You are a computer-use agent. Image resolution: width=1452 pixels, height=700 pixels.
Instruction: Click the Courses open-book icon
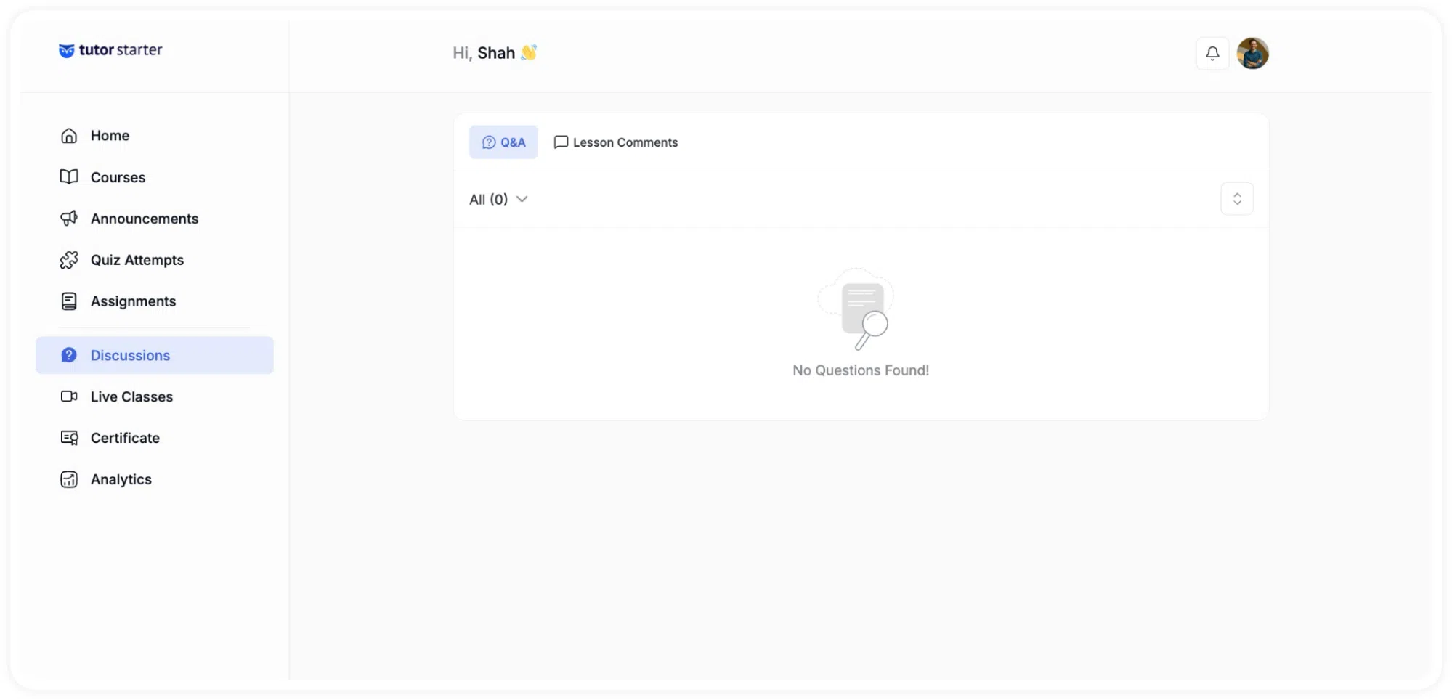(x=69, y=177)
